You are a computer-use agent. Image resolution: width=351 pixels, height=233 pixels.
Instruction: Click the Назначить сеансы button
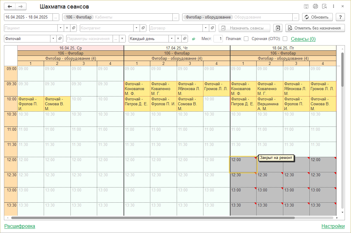[244, 28]
